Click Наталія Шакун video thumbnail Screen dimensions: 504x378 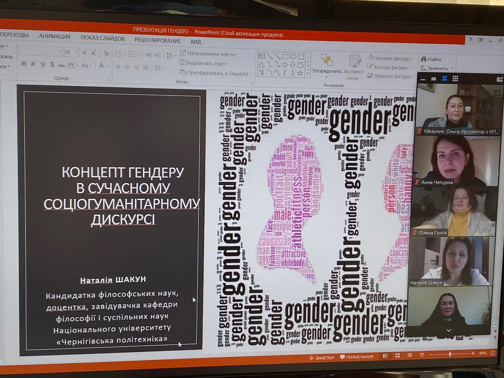coord(450,261)
